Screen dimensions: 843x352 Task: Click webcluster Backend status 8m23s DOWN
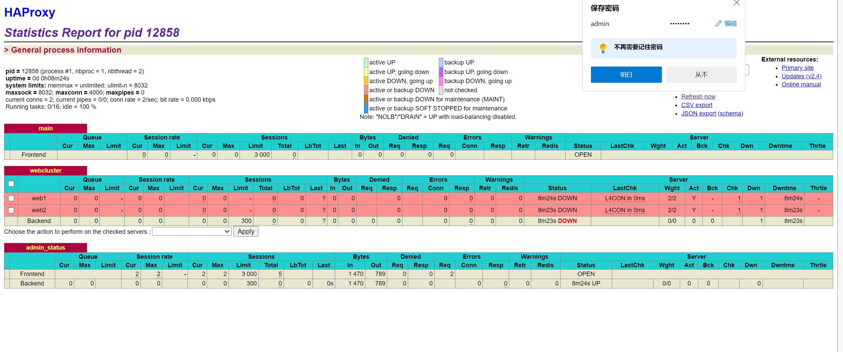pos(557,221)
